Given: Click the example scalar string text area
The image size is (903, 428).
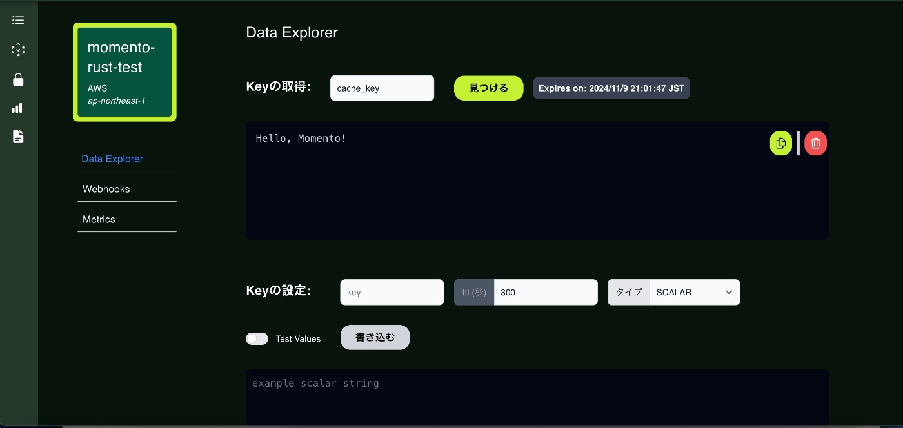Looking at the screenshot, I should pyautogui.click(x=537, y=397).
